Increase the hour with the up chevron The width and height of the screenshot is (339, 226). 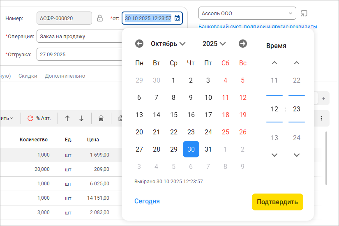click(274, 63)
